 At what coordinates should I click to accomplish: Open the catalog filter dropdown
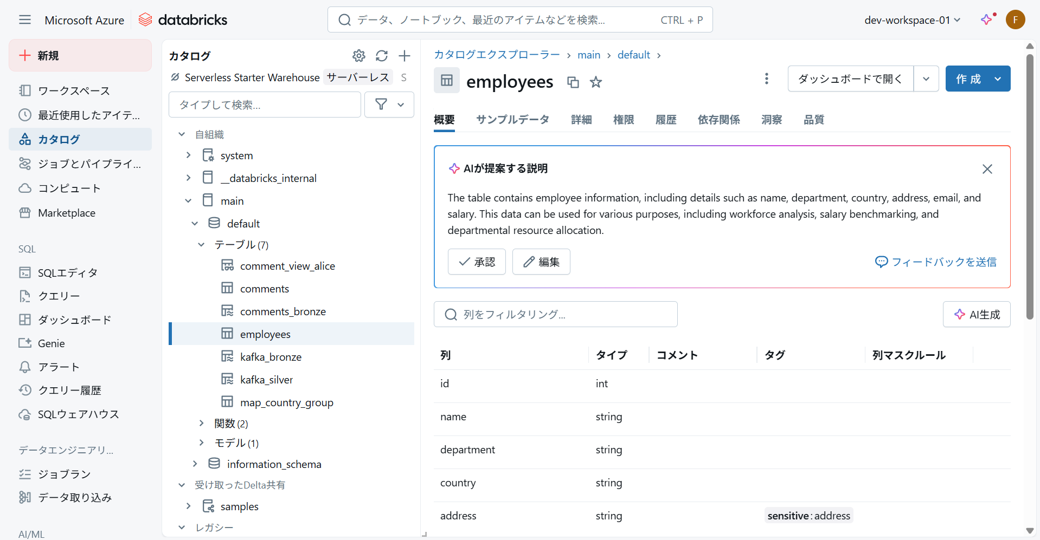tap(389, 105)
